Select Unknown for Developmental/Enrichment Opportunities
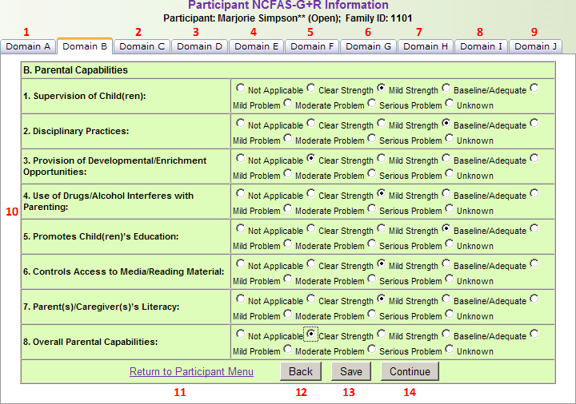 tap(450, 173)
